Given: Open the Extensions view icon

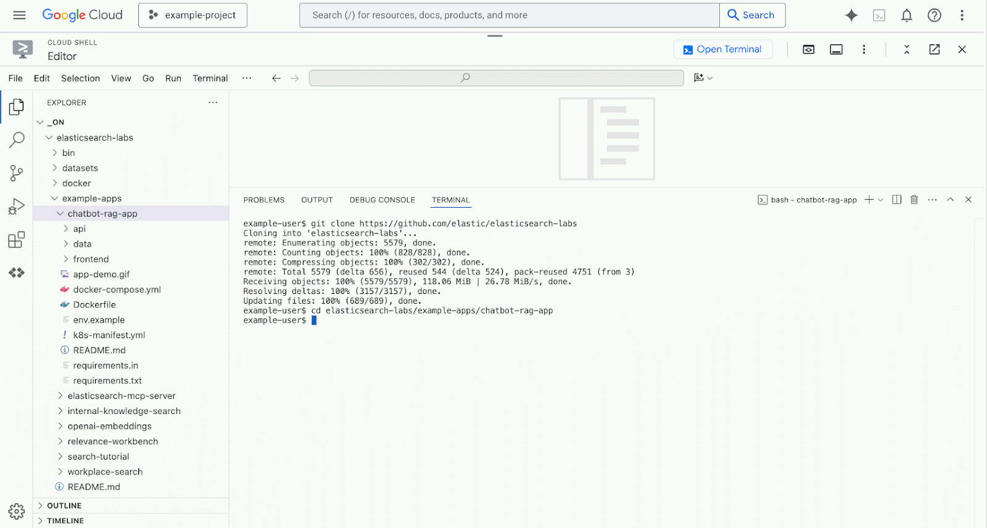Looking at the screenshot, I should [x=17, y=240].
